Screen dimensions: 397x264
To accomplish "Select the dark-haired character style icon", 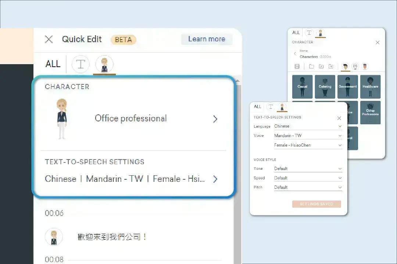I will point(345,66).
